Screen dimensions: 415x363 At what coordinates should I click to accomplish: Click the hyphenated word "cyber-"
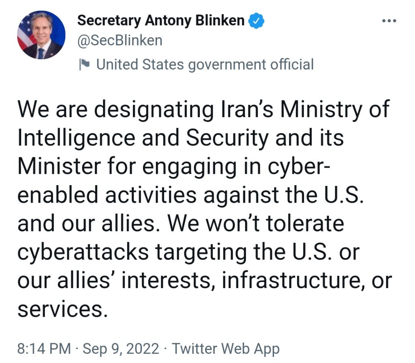(x=303, y=167)
